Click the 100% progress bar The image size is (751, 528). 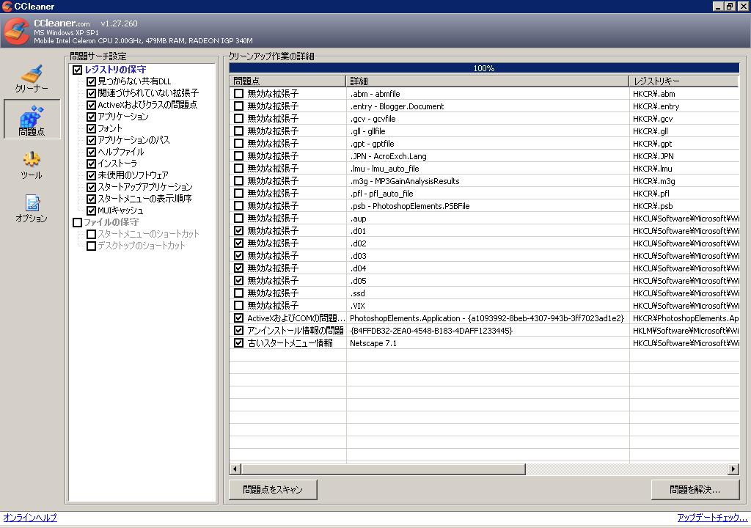coord(484,68)
